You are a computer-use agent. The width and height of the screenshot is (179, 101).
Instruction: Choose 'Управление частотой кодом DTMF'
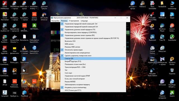coord(93,76)
